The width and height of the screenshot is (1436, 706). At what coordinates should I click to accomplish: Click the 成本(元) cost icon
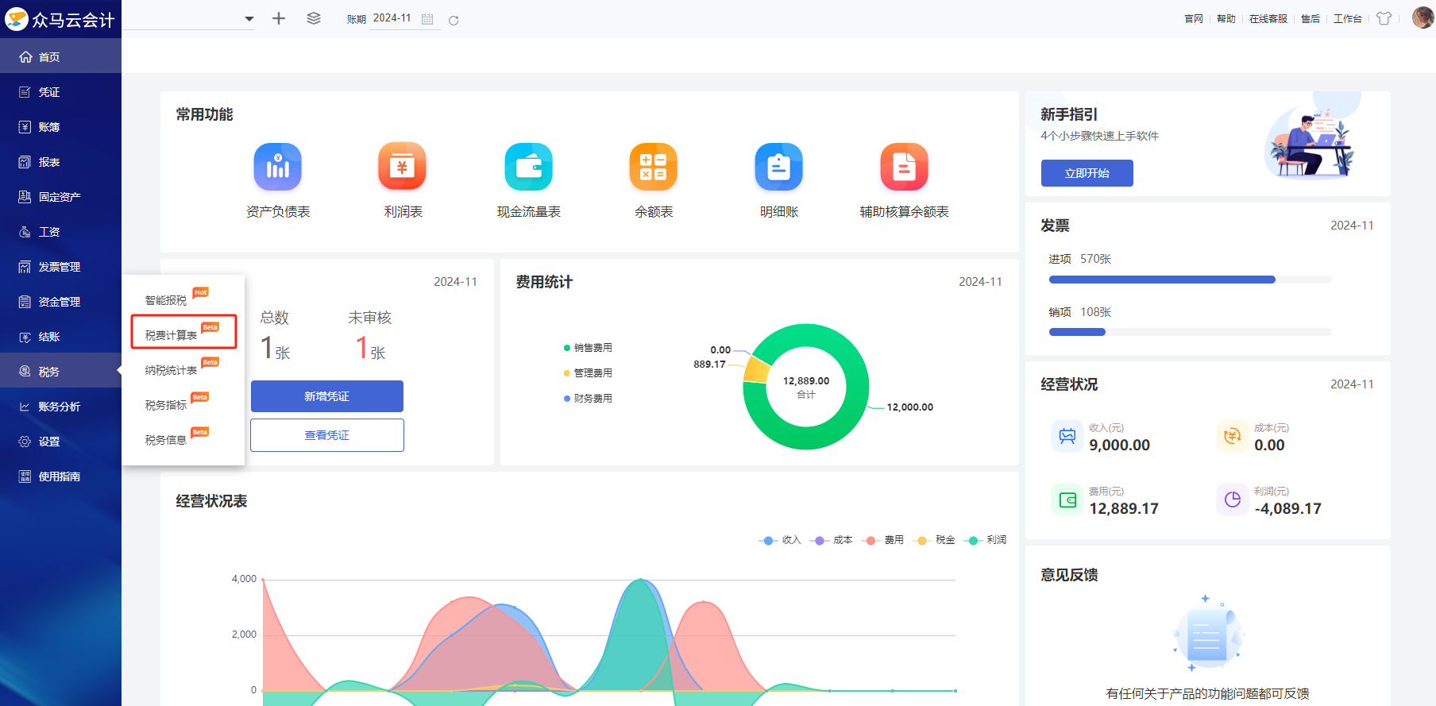(1233, 436)
